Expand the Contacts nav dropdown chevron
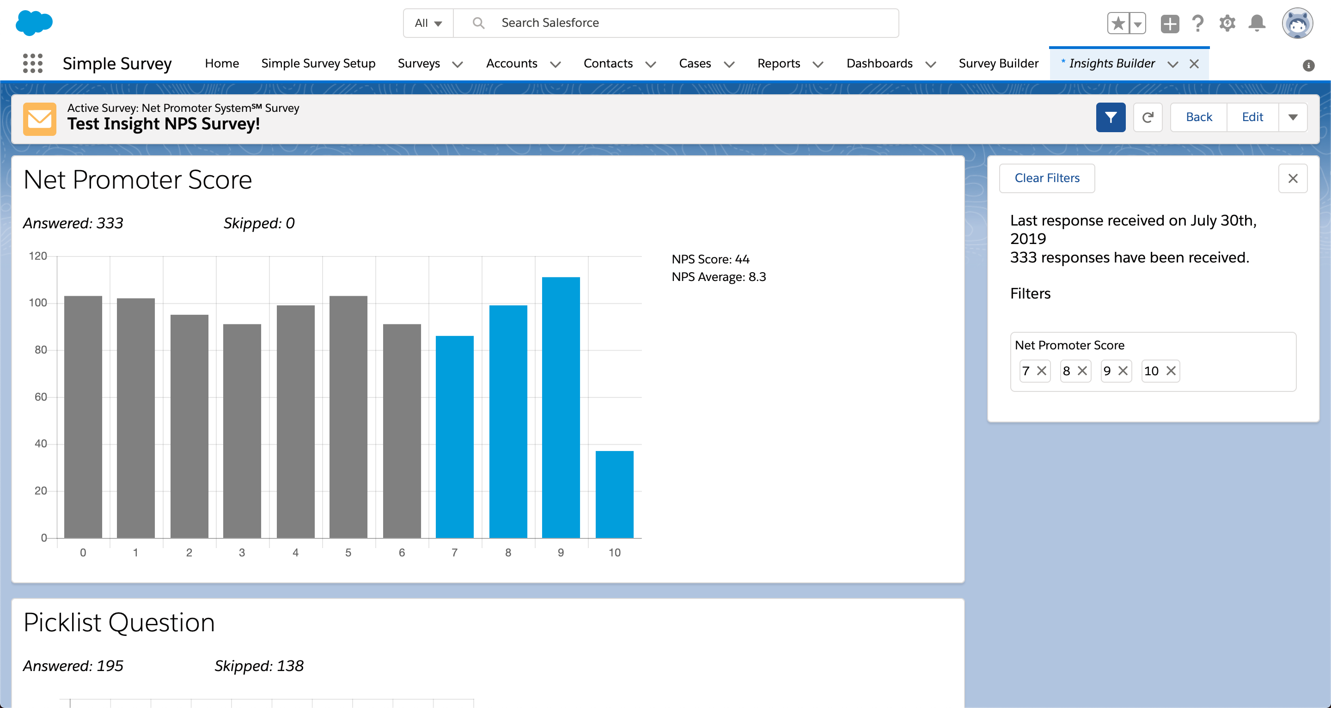This screenshot has height=708, width=1331. (x=651, y=64)
